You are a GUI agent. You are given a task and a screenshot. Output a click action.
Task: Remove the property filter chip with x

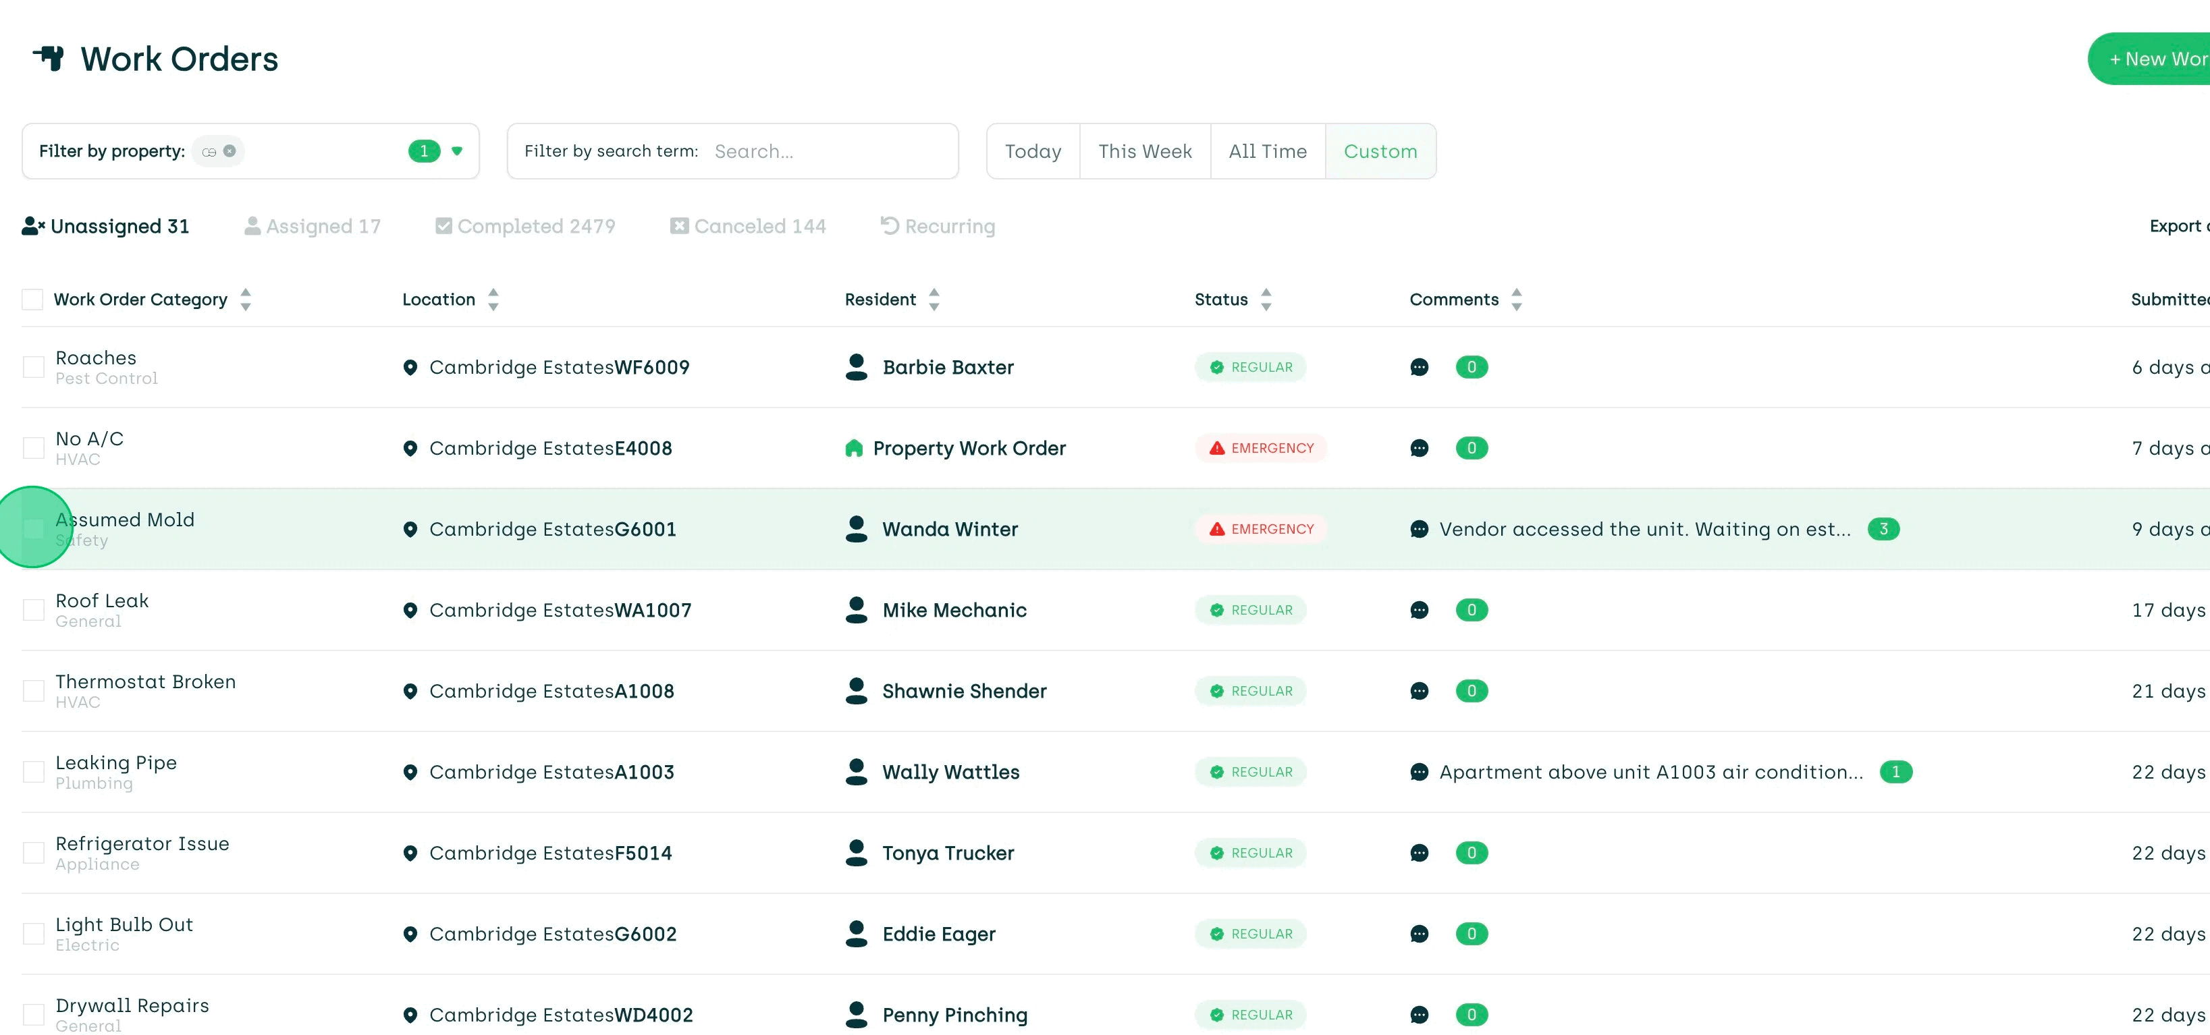pyautogui.click(x=229, y=151)
